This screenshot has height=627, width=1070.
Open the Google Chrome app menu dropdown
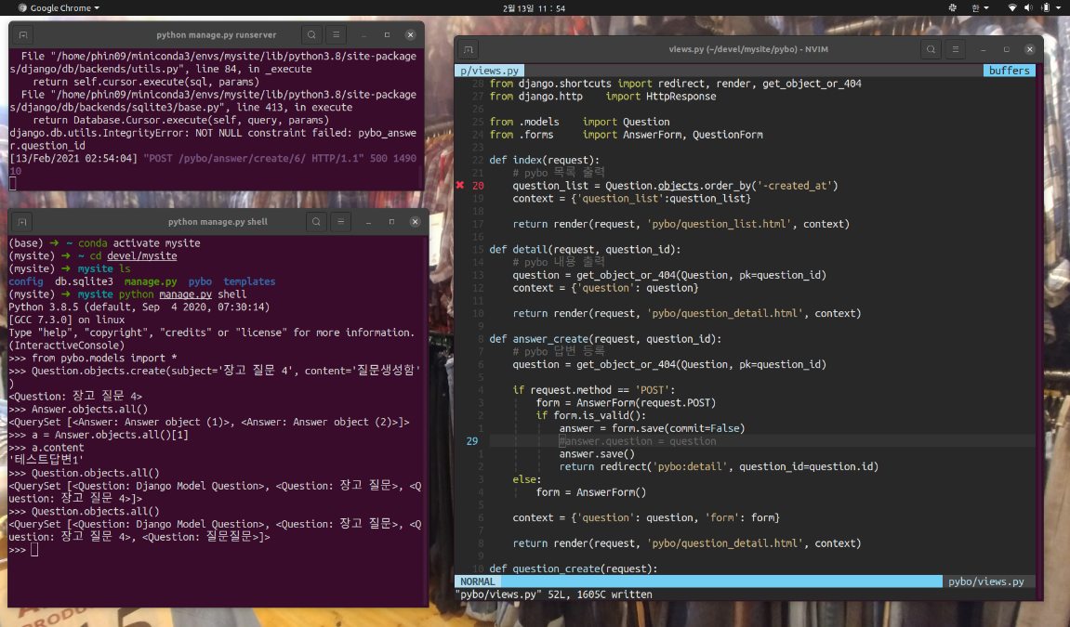[59, 7]
